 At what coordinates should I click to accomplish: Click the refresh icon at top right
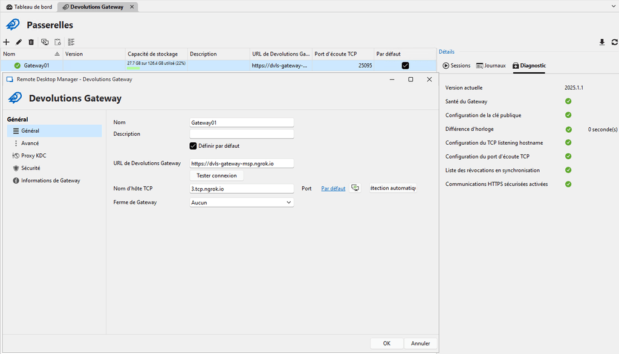[614, 42]
